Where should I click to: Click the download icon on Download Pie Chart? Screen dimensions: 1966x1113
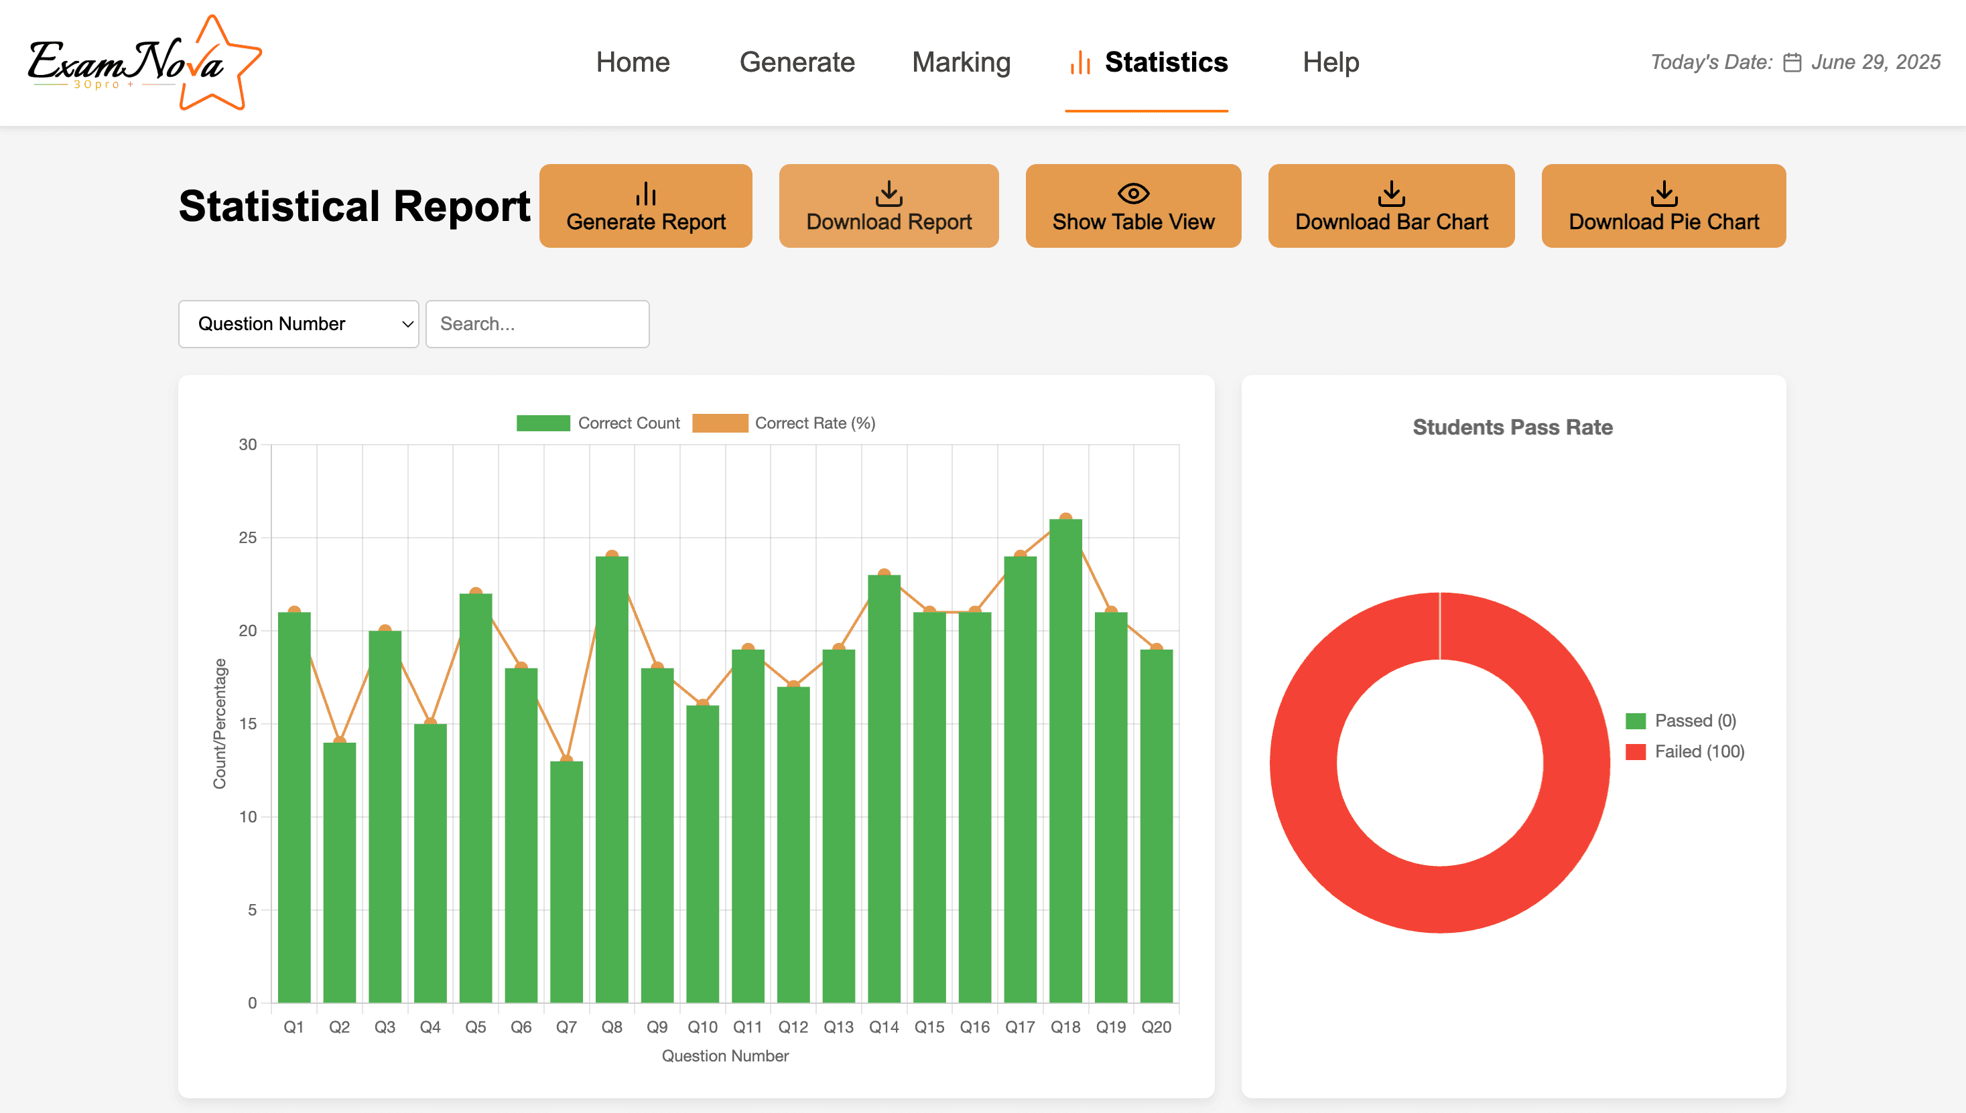click(x=1663, y=194)
